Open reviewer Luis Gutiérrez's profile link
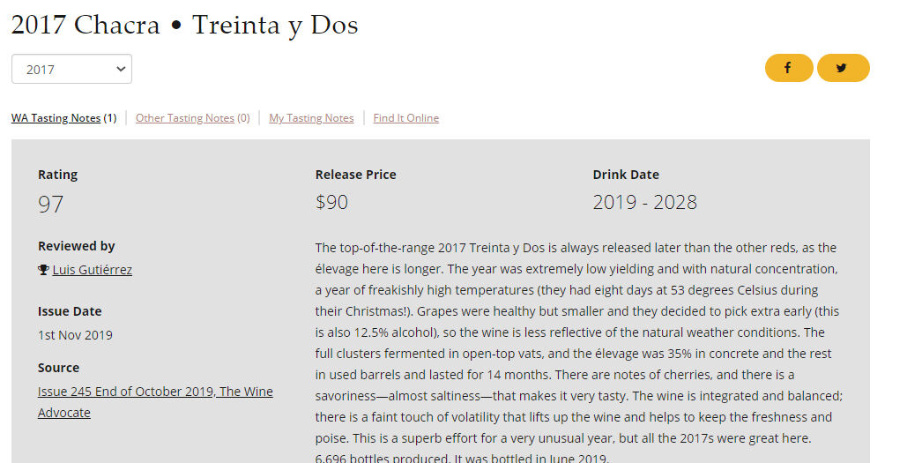The height and width of the screenshot is (463, 922). coord(93,270)
